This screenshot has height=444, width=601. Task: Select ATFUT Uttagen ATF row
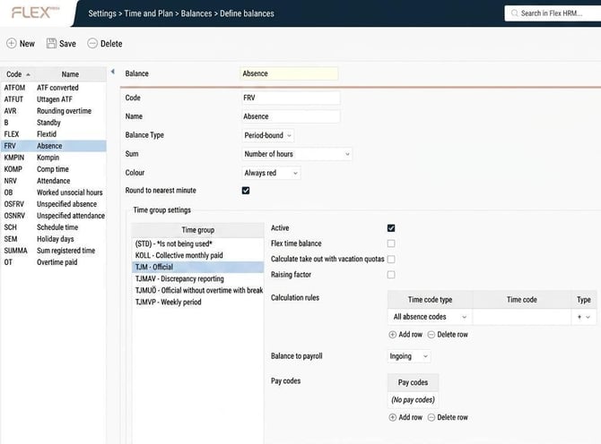[x=54, y=99]
